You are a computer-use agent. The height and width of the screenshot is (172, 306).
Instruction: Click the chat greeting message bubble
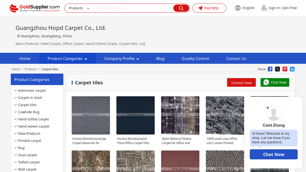pos(273,138)
